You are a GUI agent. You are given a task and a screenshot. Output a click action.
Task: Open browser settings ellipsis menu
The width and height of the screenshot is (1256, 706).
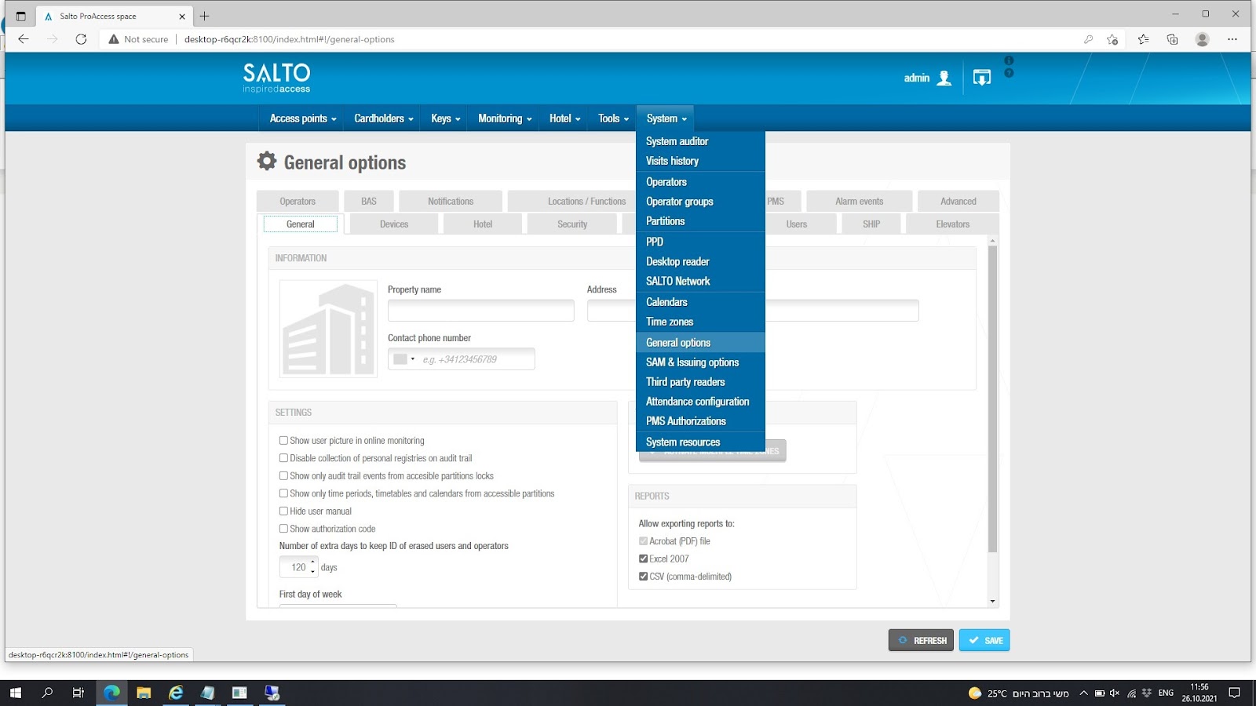point(1232,39)
